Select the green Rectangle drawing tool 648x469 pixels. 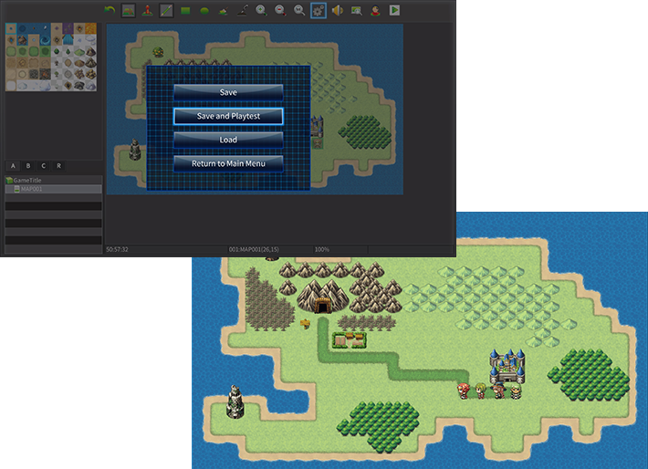pos(185,10)
